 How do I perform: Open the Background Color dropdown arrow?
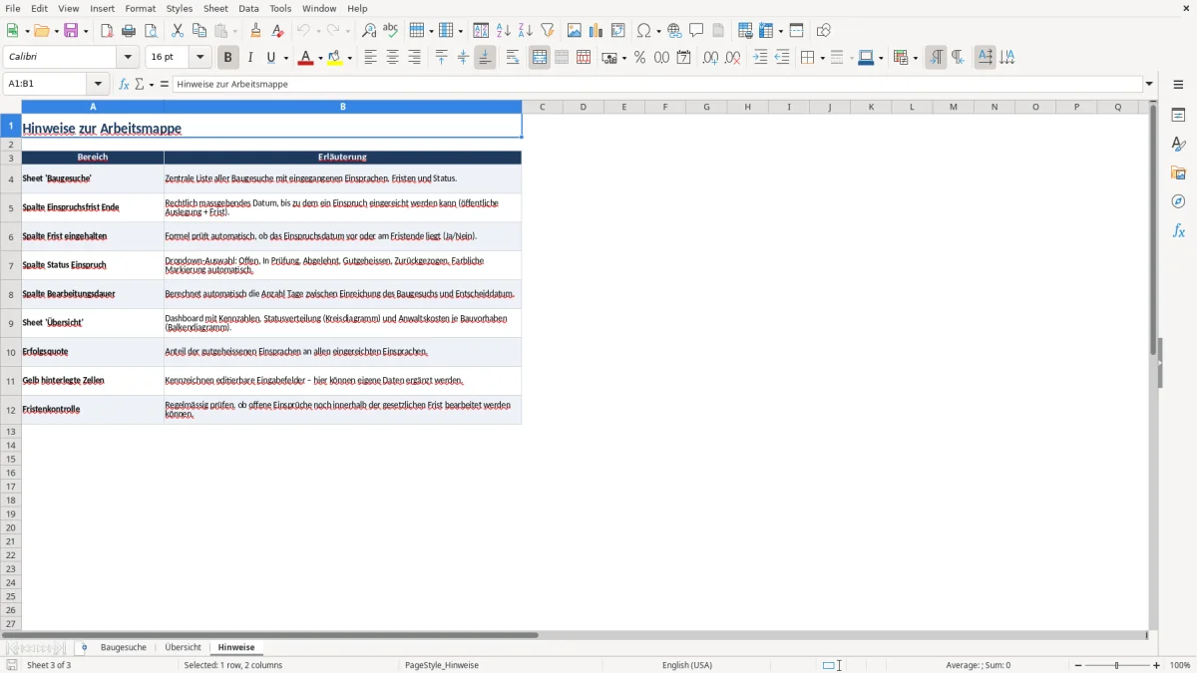pos(350,58)
